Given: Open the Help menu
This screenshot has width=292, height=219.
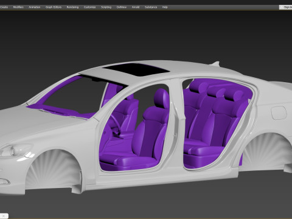Looking at the screenshot, I should click(165, 7).
